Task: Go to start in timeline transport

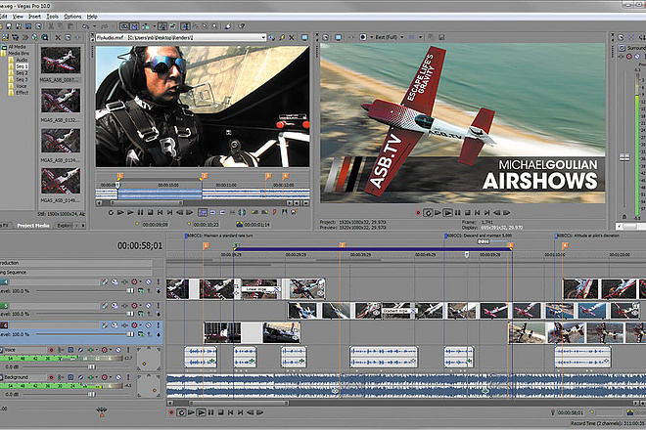Action: pyautogui.click(x=230, y=412)
